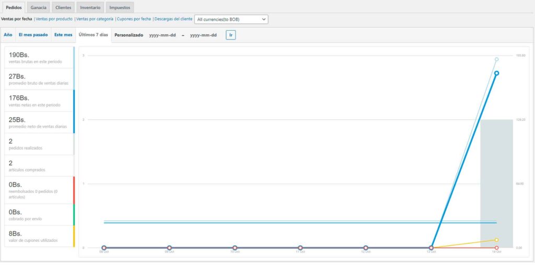Click the chart data point at 09 Oct
The width and height of the screenshot is (535, 273).
pyautogui.click(x=169, y=248)
